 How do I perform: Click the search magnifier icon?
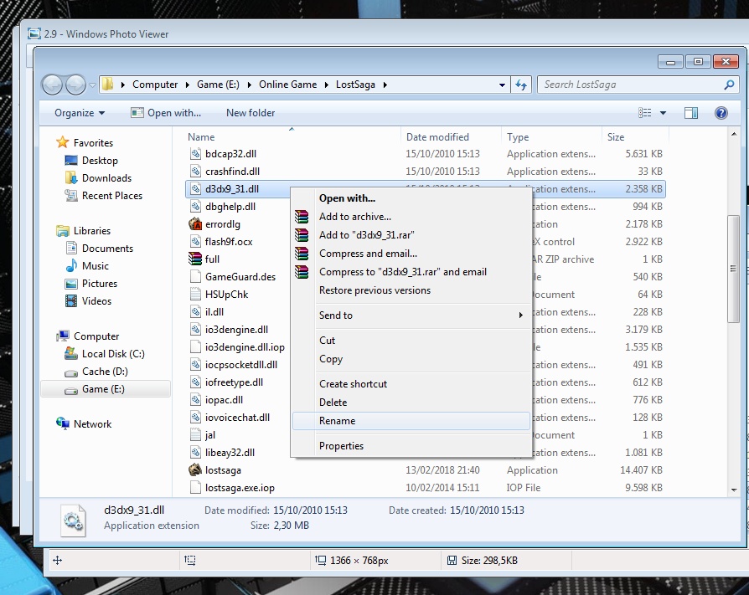click(729, 85)
